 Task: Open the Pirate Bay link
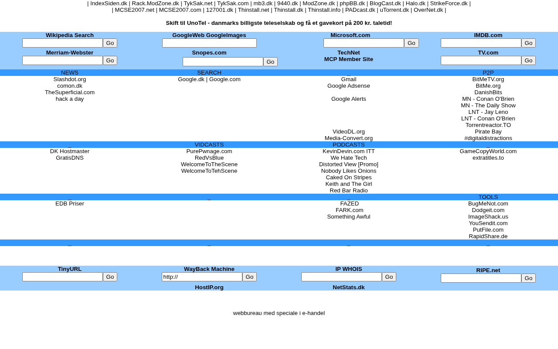[x=488, y=132]
